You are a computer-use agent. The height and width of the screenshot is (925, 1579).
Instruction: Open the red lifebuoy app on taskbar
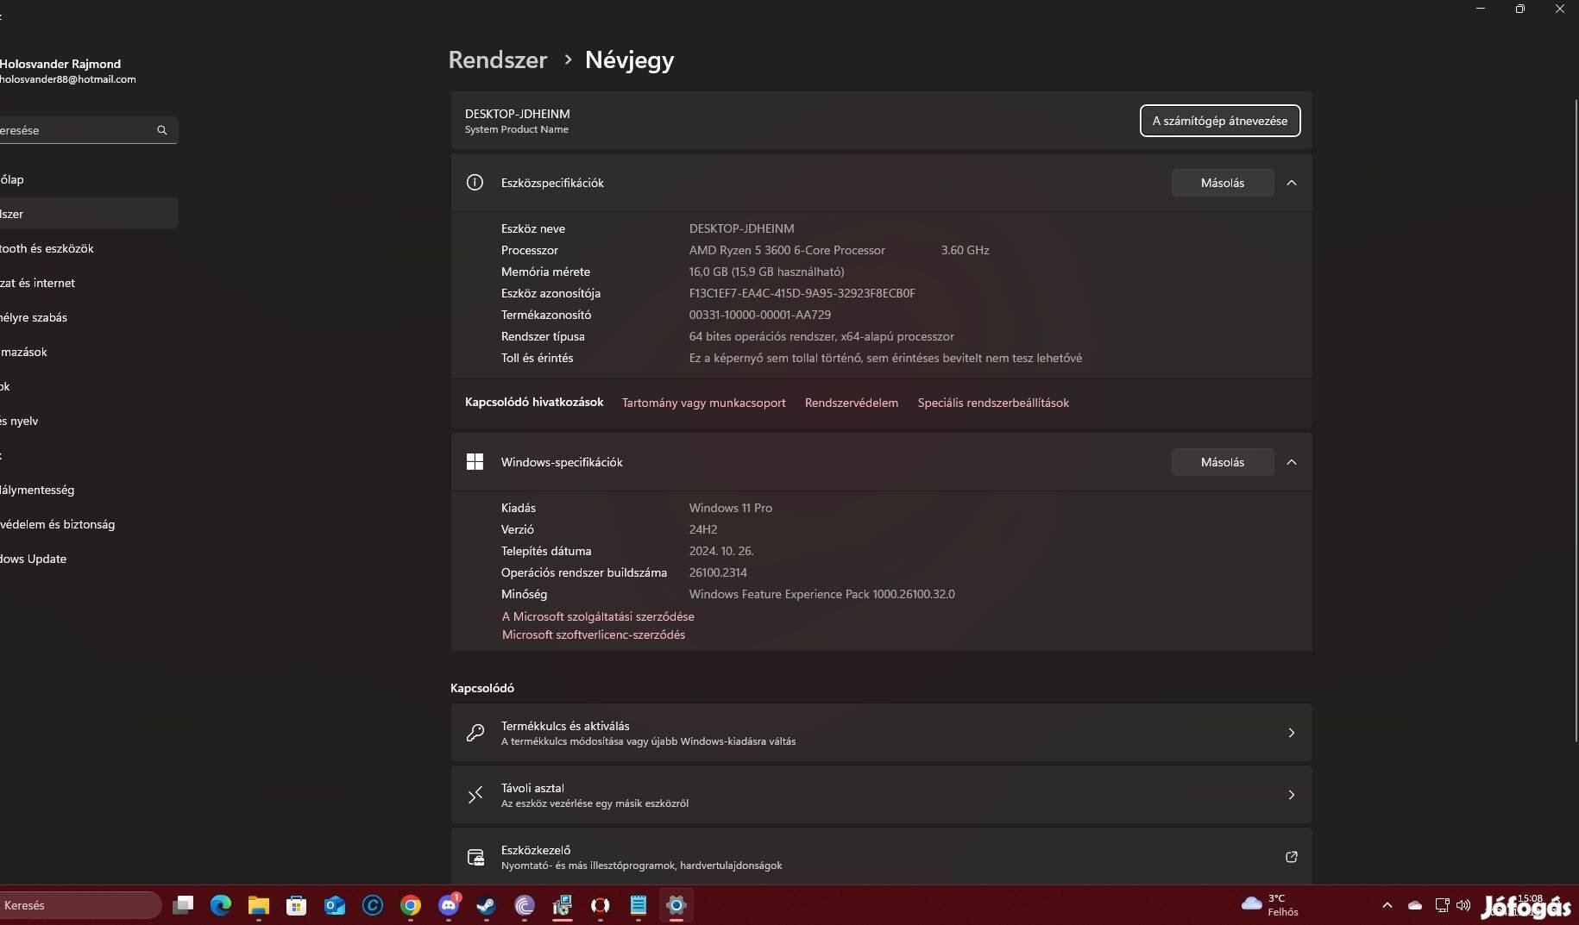[601, 905]
